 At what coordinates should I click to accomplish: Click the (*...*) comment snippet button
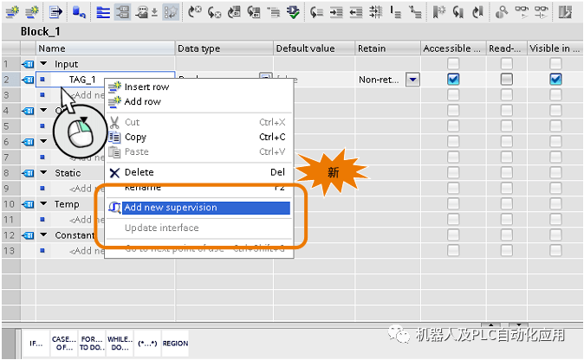146,343
